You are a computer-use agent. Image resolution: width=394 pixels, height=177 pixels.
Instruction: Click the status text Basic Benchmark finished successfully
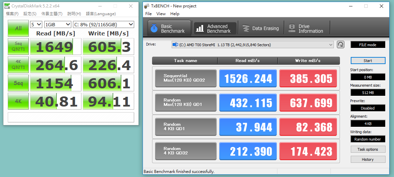179,172
